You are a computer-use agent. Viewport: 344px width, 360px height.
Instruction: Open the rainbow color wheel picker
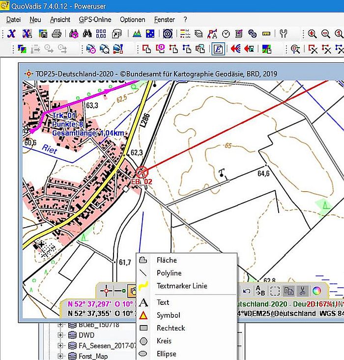click(x=316, y=291)
